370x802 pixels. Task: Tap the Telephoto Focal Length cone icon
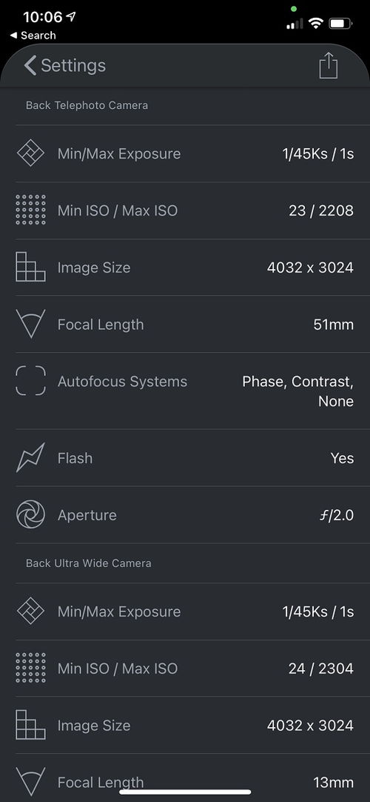click(x=30, y=324)
